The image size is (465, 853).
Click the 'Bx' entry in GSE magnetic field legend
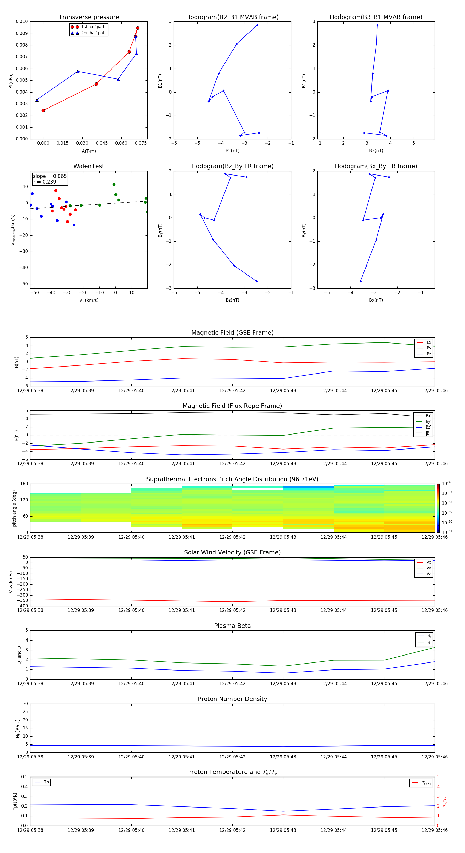pyautogui.click(x=424, y=342)
